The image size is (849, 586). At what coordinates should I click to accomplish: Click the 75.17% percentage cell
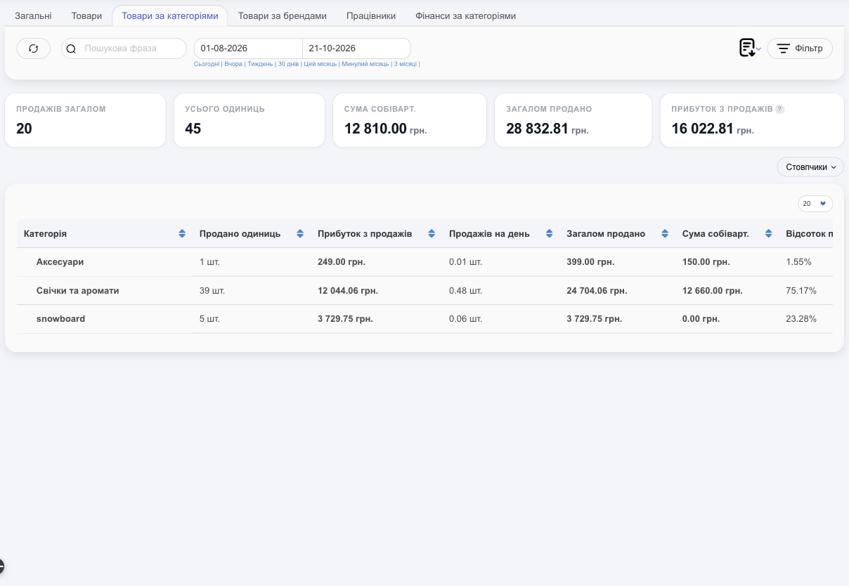coord(801,291)
